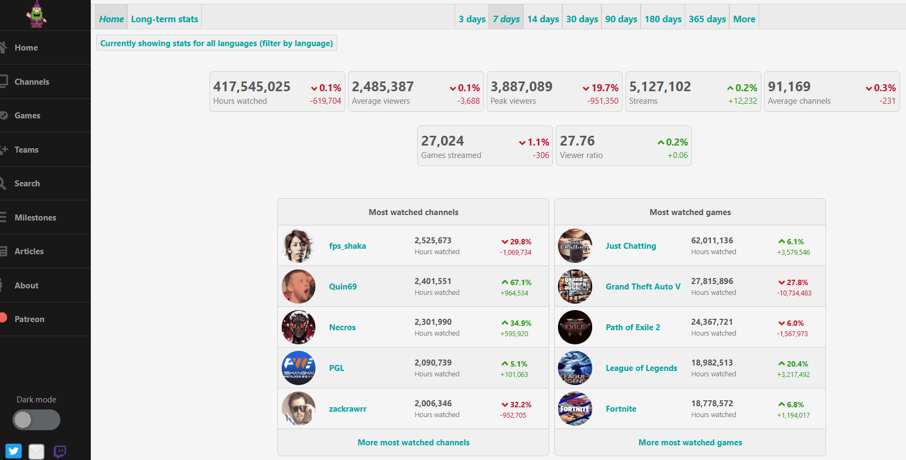Open the Just Chatting game link
Viewport: 906px width, 460px height.
click(631, 246)
